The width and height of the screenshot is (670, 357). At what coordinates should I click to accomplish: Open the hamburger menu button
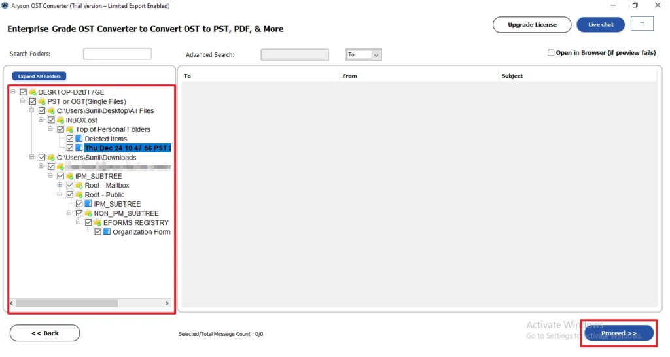coord(642,24)
